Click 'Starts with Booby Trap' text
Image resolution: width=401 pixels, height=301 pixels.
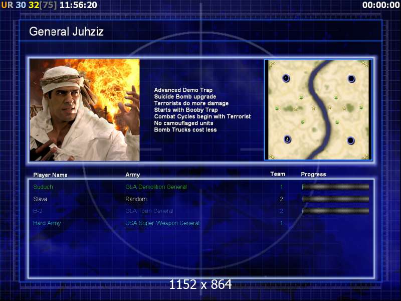point(186,110)
